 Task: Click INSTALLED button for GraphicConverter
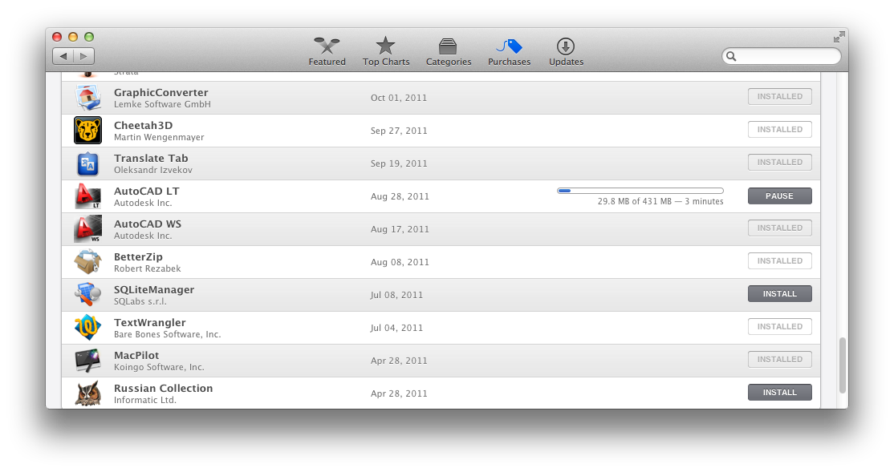point(779,97)
